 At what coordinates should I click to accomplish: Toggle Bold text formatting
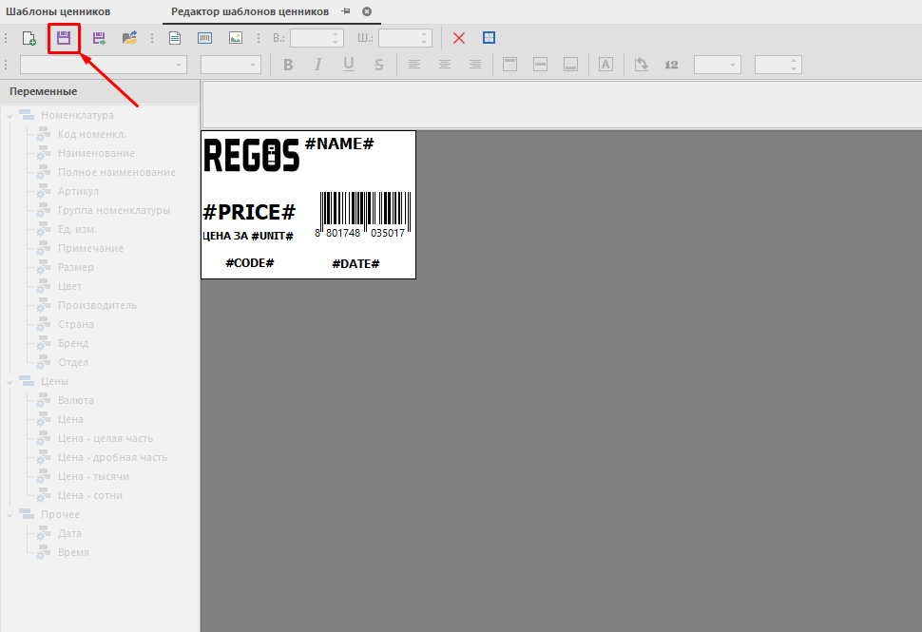tap(288, 65)
